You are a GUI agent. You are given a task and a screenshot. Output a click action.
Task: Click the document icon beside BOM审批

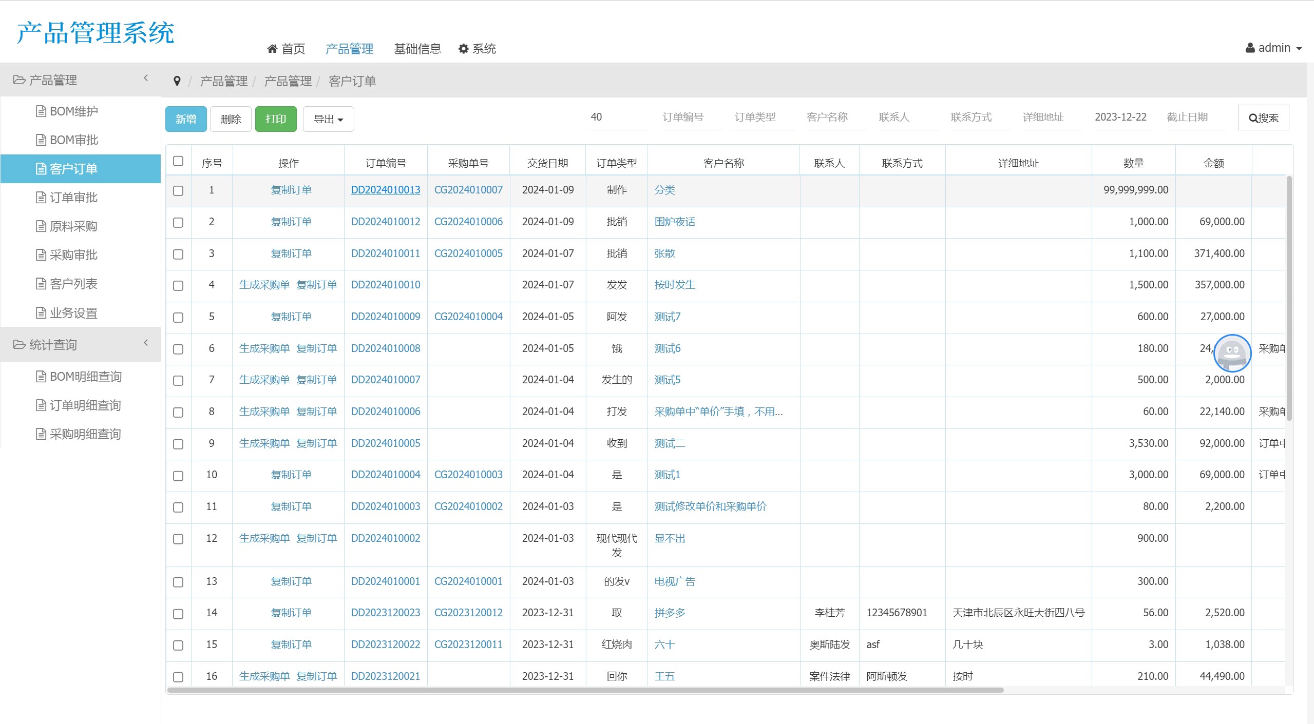[x=41, y=140]
